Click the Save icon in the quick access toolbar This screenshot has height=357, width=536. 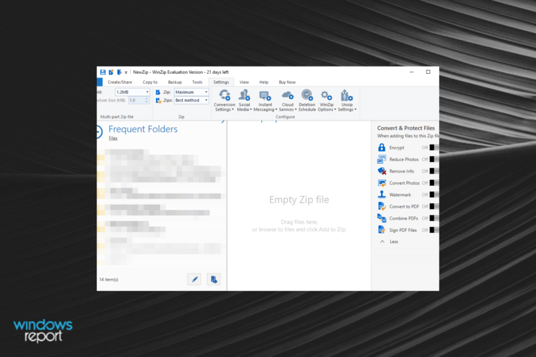(103, 72)
